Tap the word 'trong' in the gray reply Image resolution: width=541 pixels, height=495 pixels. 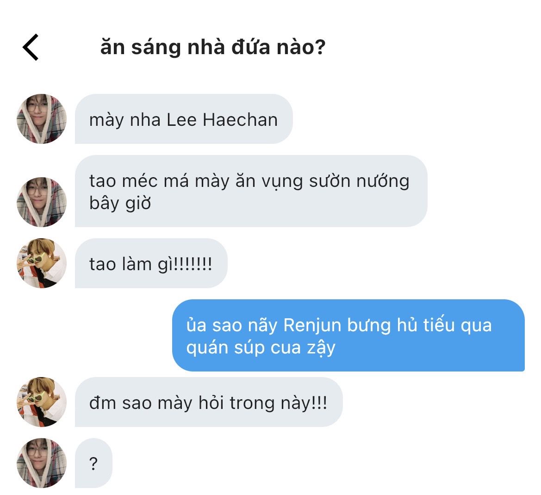pos(252,403)
